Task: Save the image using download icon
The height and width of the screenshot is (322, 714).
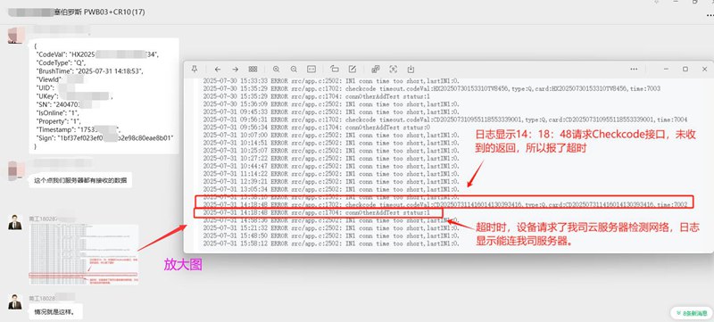Action: 411,70
